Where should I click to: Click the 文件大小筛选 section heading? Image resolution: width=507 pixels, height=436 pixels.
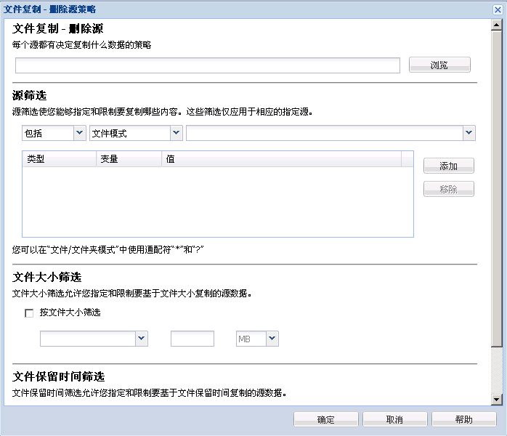coord(47,277)
